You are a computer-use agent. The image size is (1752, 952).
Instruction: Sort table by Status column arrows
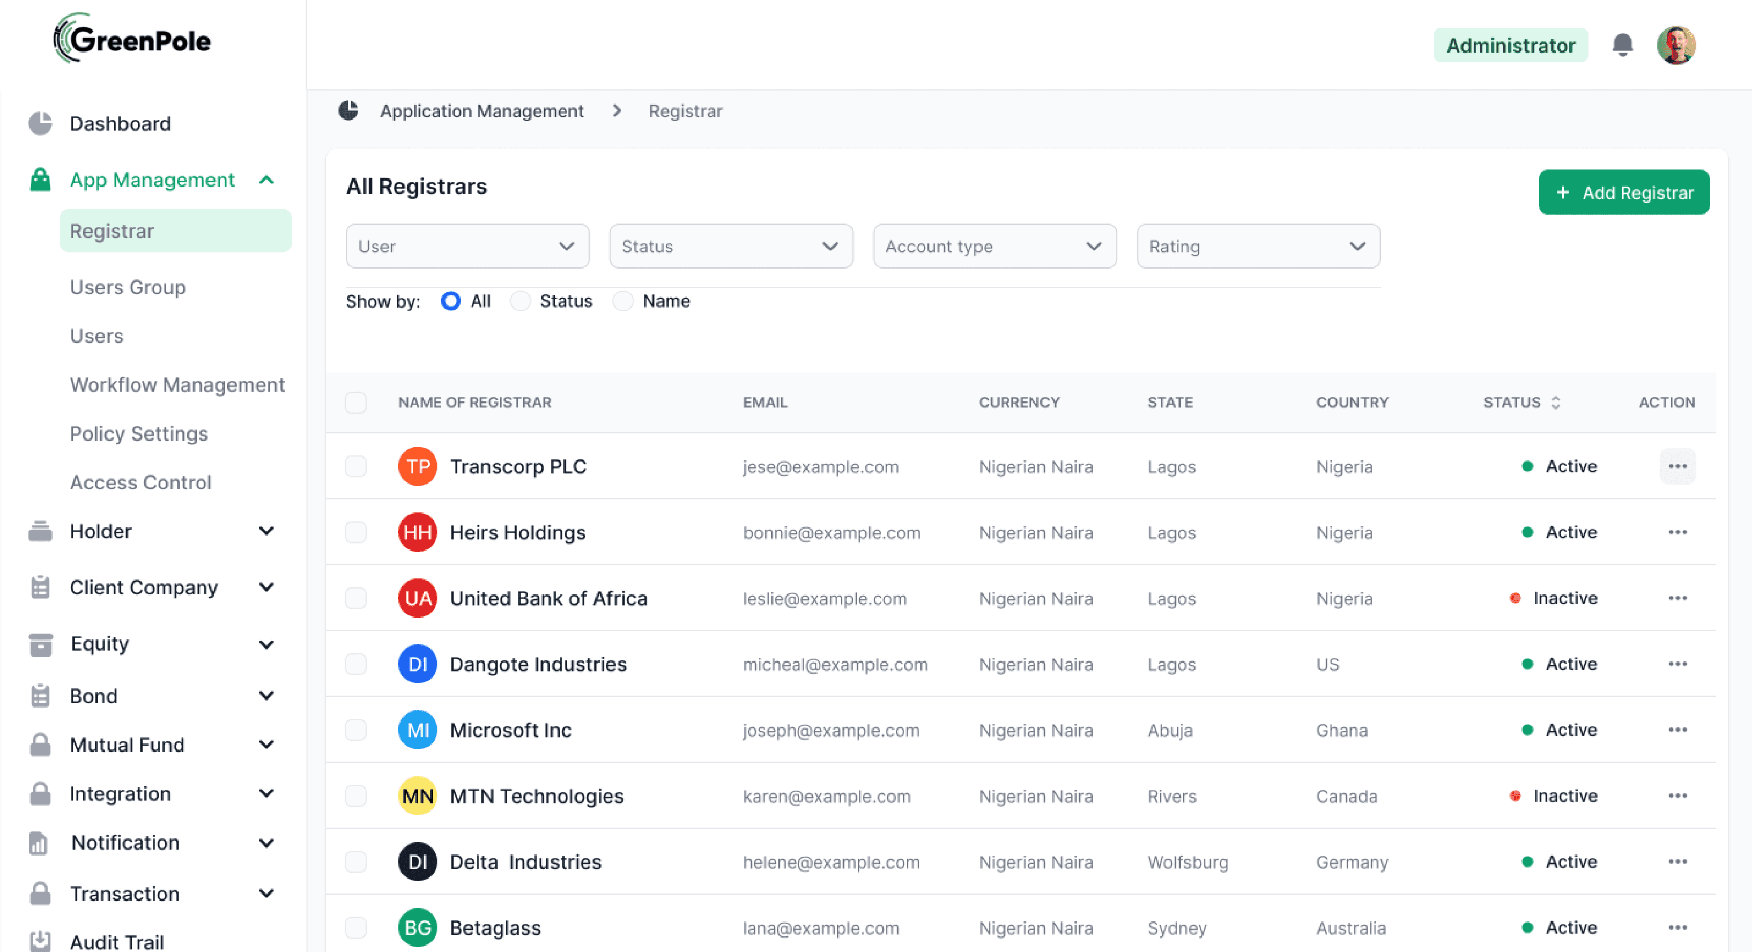pos(1555,403)
